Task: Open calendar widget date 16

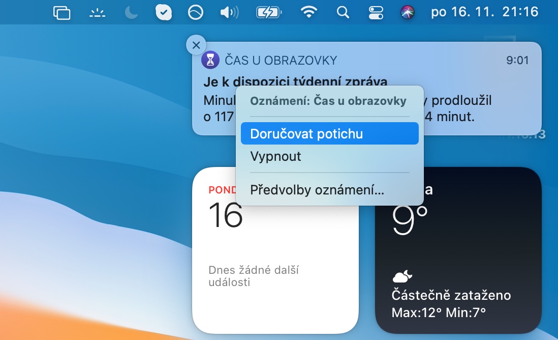Action: [226, 215]
